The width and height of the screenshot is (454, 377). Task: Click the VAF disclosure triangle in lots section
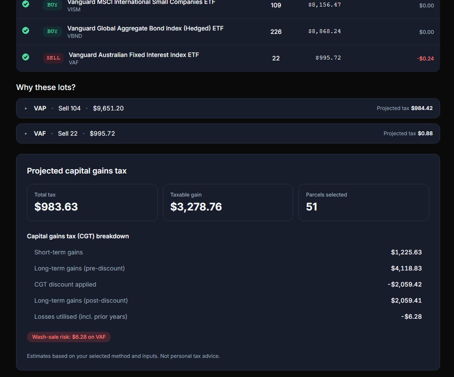click(26, 133)
